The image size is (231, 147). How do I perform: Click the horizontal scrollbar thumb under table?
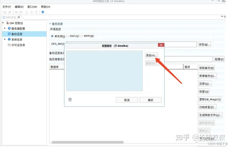pyautogui.click(x=88, y=142)
